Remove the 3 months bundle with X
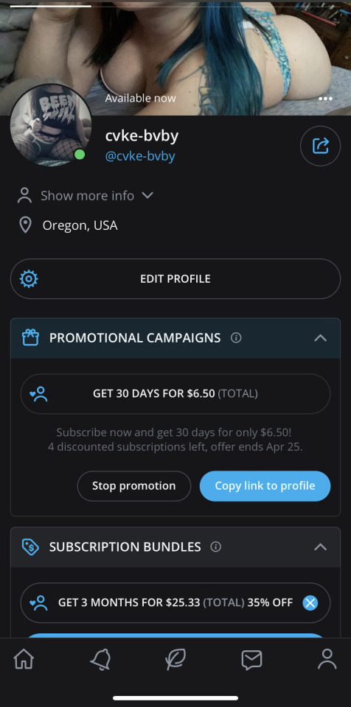Screen dimensions: 351x707 tap(310, 603)
